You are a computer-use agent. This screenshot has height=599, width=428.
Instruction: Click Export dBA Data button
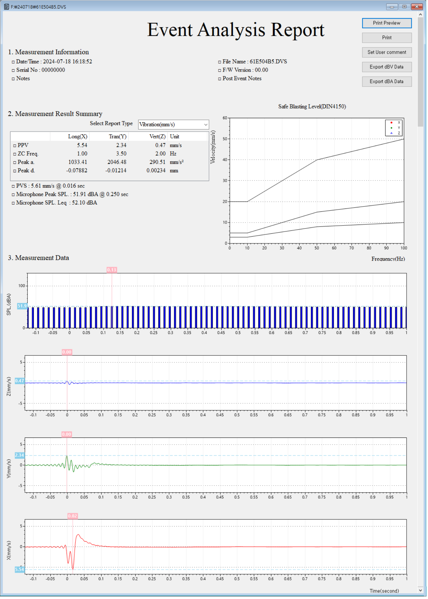(x=386, y=82)
